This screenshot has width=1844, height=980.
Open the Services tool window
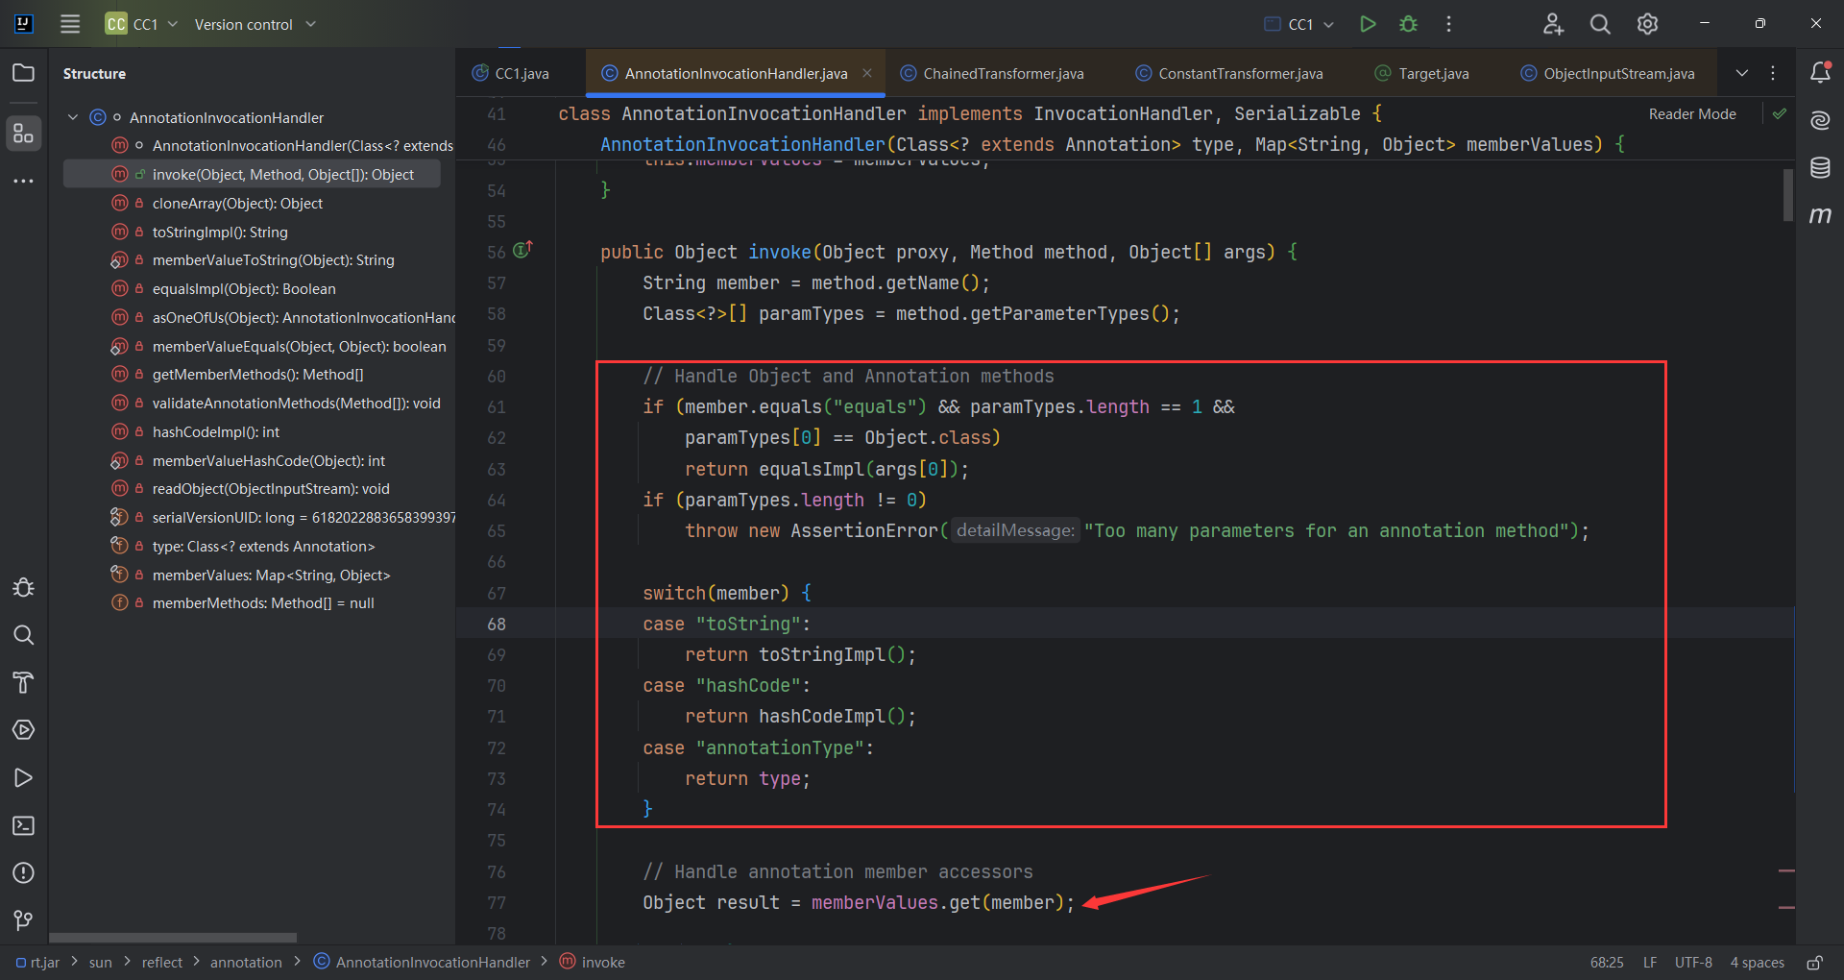[23, 730]
